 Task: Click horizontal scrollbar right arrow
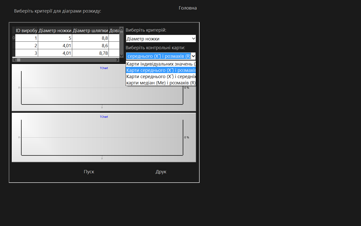117,60
